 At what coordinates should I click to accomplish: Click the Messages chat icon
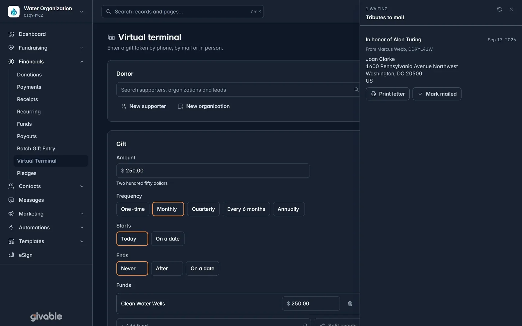click(x=11, y=200)
